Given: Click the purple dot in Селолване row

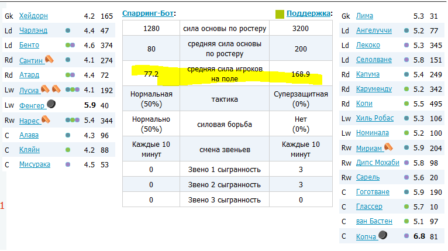Looking at the screenshot, I should pos(406,60).
